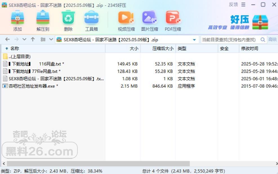Viewport: 278px width, 174px height.
Task: Open 高级 advanced search link
Action: [272, 39]
